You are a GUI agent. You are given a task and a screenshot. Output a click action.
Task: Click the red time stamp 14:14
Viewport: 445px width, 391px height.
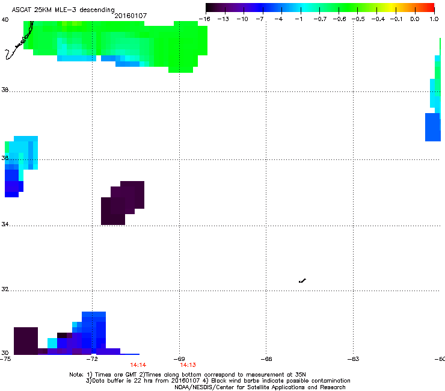click(138, 365)
